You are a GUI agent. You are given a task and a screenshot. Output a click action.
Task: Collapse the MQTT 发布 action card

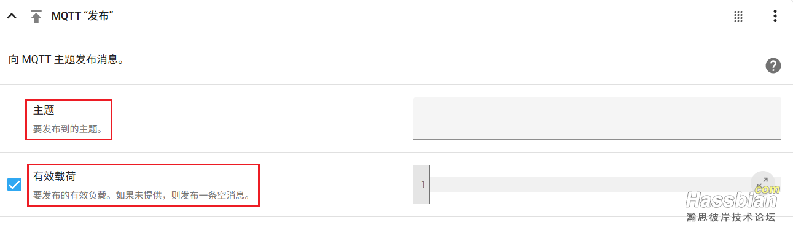[x=12, y=17]
